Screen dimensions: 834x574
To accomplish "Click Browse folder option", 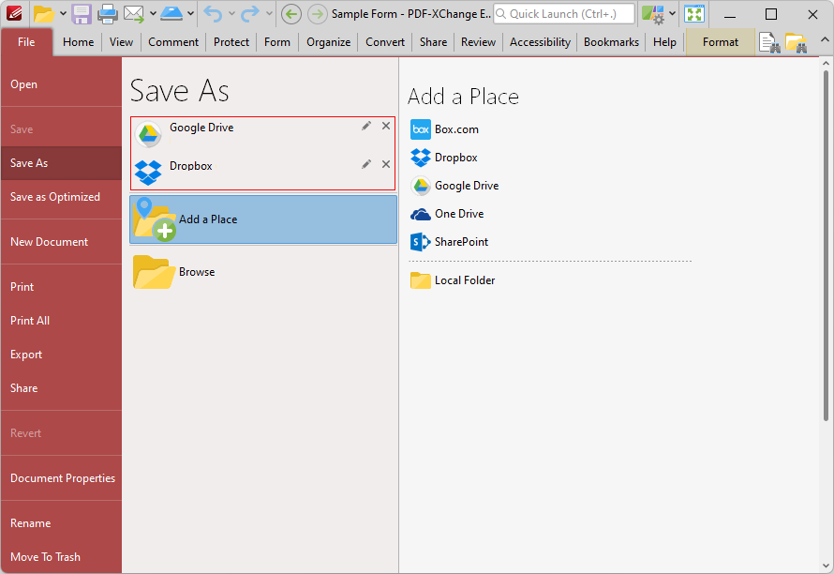I will coord(263,272).
